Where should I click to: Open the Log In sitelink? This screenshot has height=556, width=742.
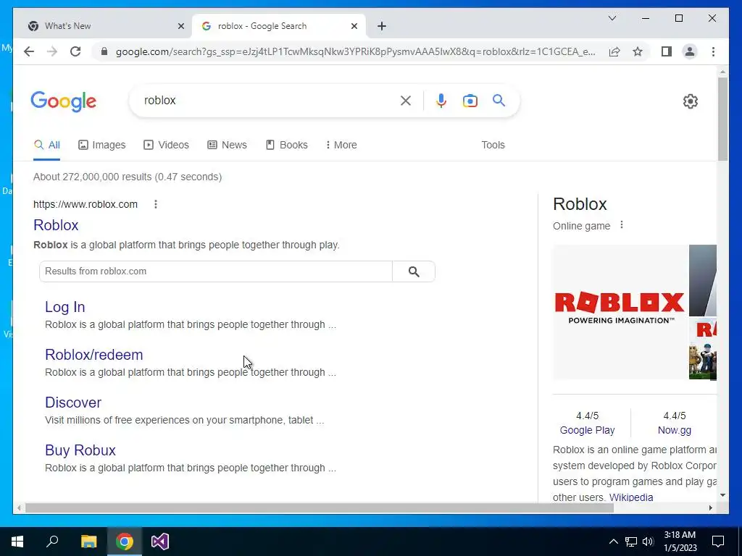click(x=64, y=307)
